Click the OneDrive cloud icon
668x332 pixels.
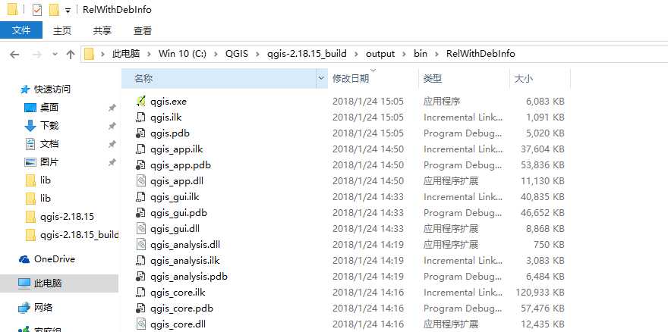[x=25, y=259]
